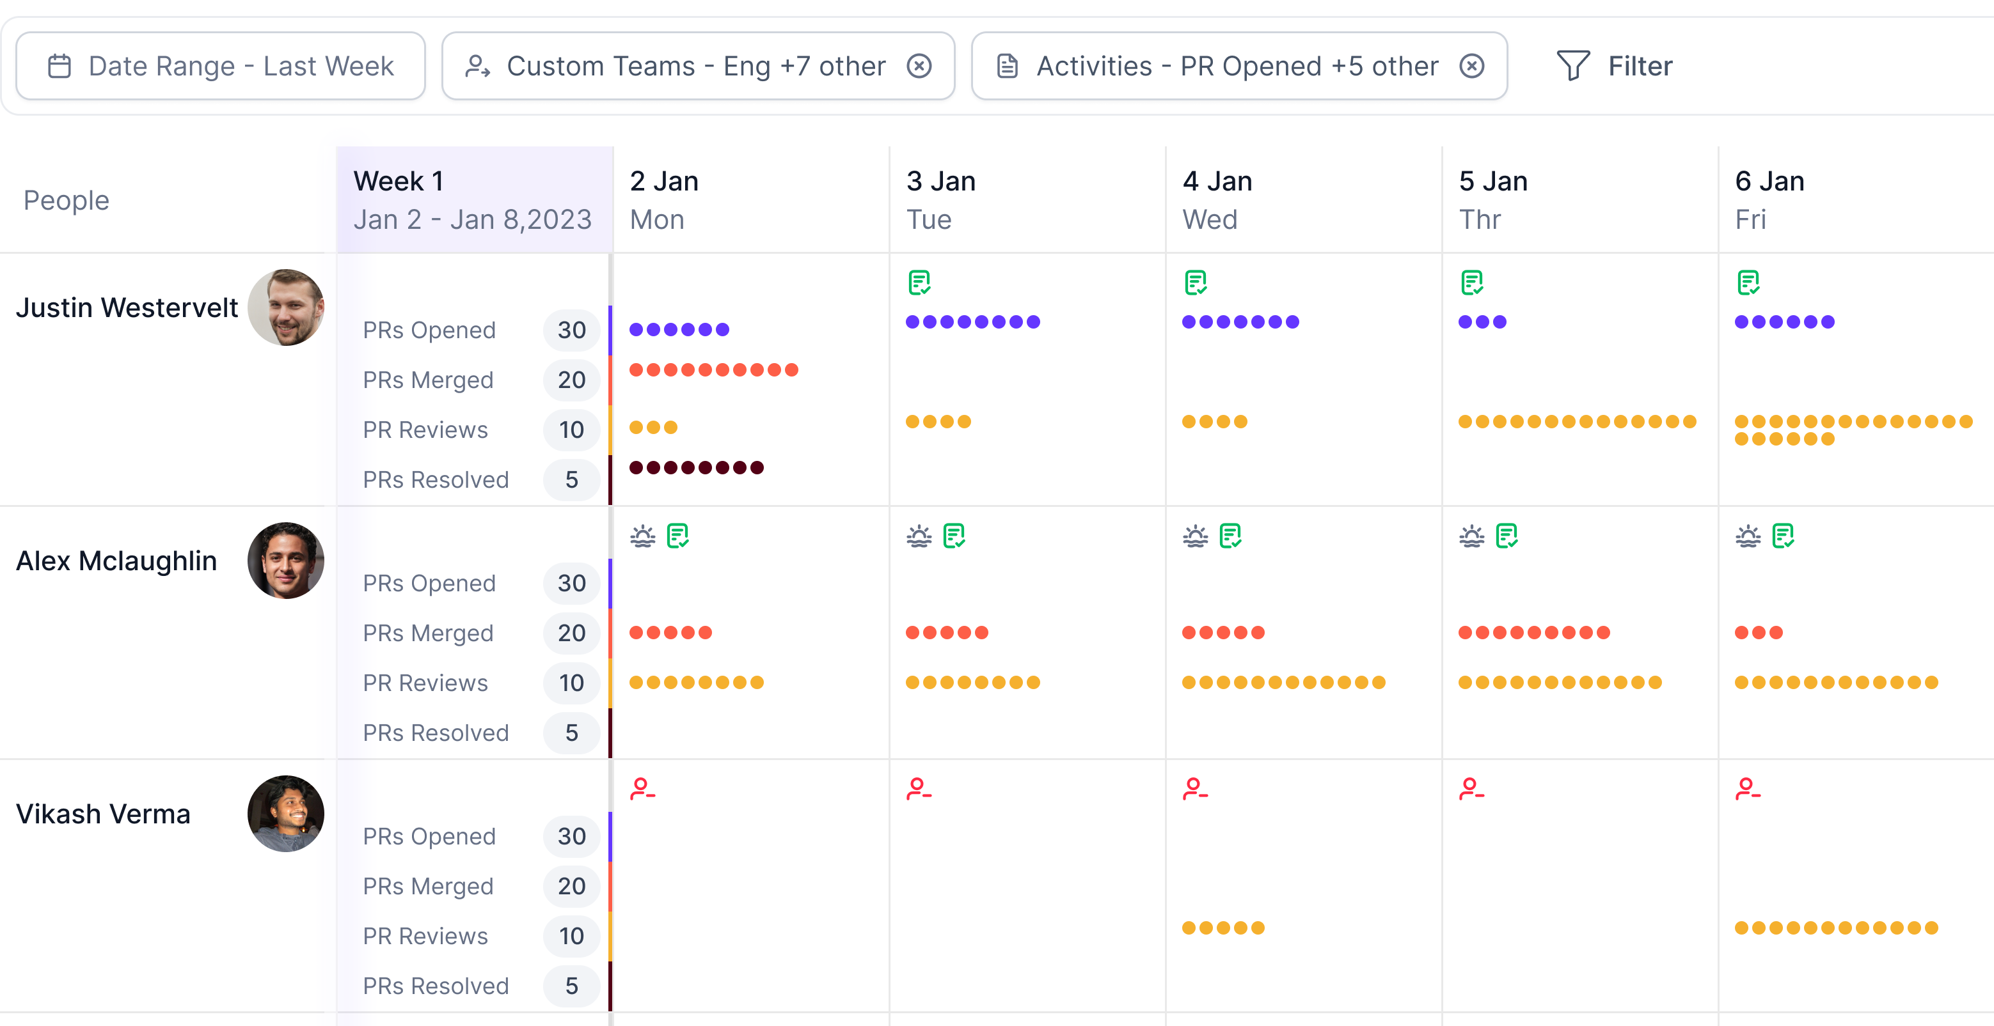Click the funnel Filter icon

[1573, 66]
